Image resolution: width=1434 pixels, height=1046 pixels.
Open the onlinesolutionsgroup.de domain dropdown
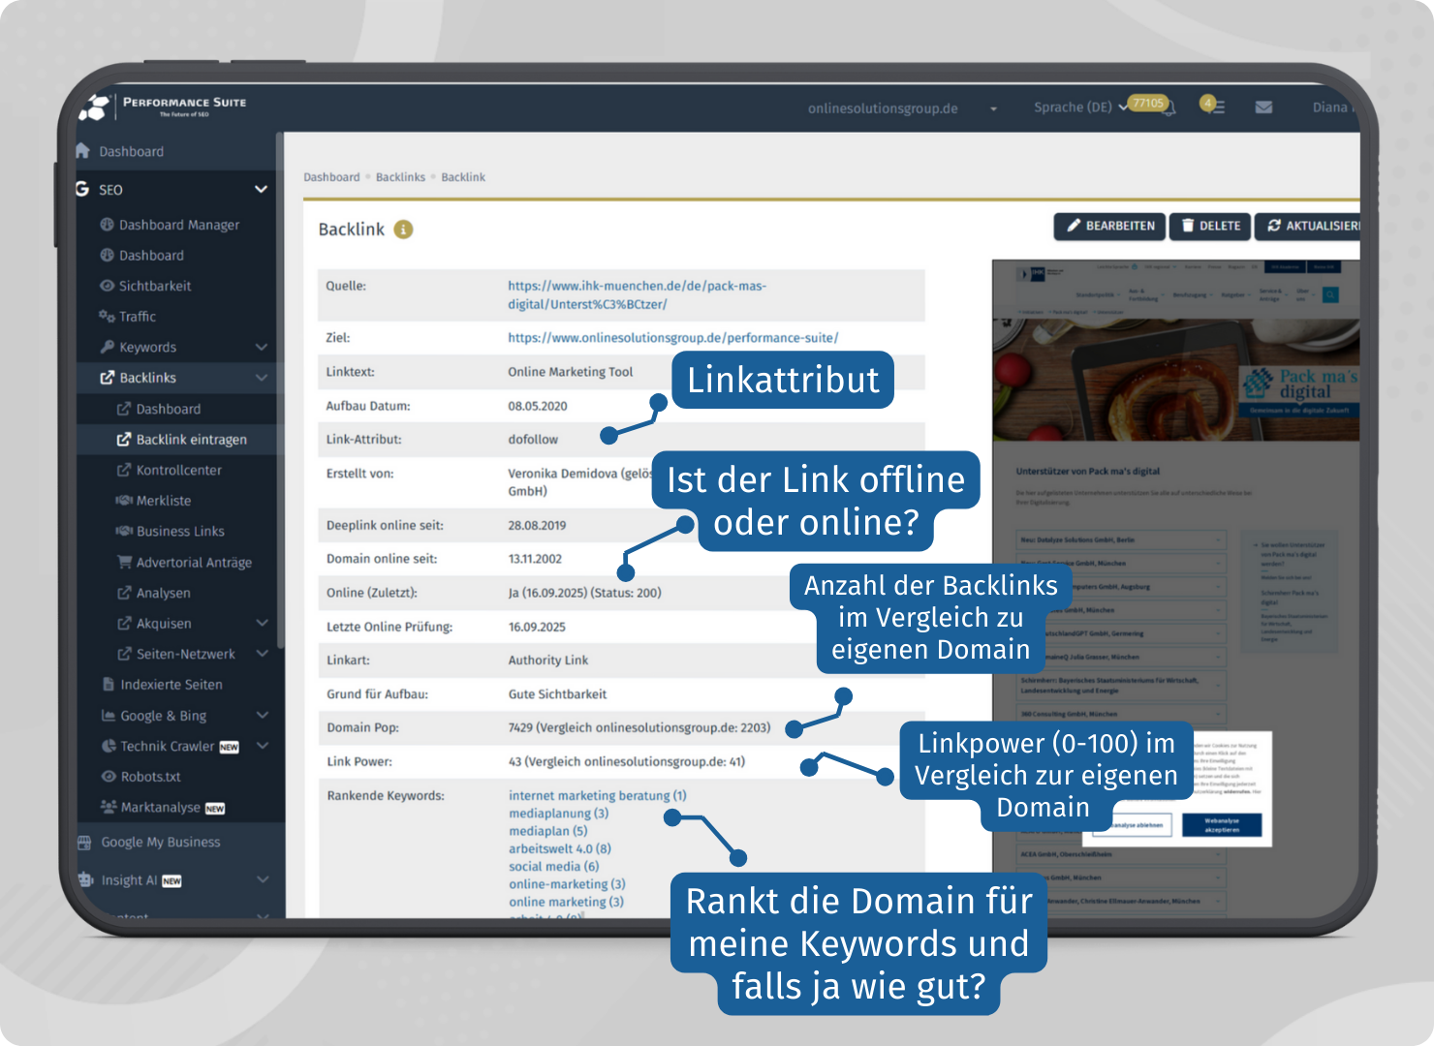(x=992, y=108)
